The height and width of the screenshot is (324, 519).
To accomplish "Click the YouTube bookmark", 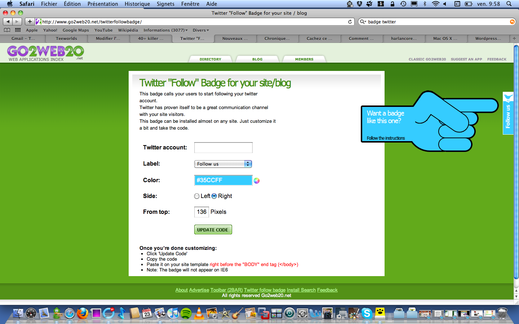I will 103,30.
